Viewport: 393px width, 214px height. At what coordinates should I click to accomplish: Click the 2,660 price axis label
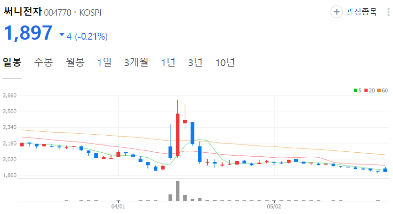tap(9, 95)
